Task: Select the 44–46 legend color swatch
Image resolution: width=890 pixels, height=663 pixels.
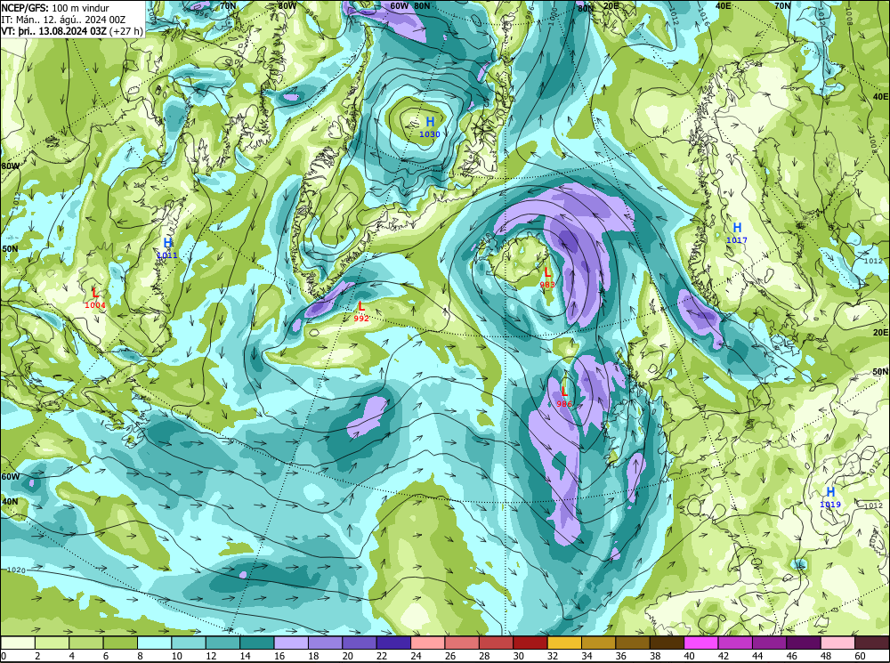Action: point(770,643)
